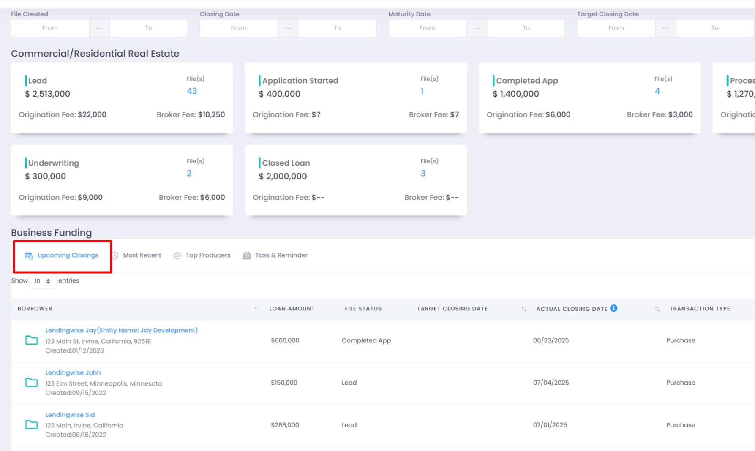Click File Created From date field
This screenshot has height=451, width=755.
(x=50, y=28)
